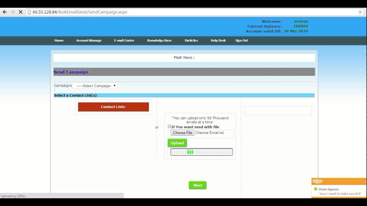The width and height of the screenshot is (367, 206).
Task: Open E-mail Center menu
Action: coord(124,40)
